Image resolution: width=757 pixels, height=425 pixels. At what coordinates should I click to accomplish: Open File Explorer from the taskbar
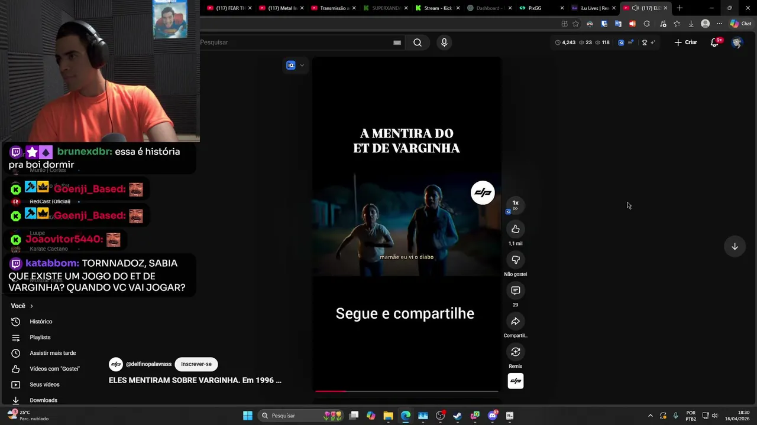pos(388,416)
